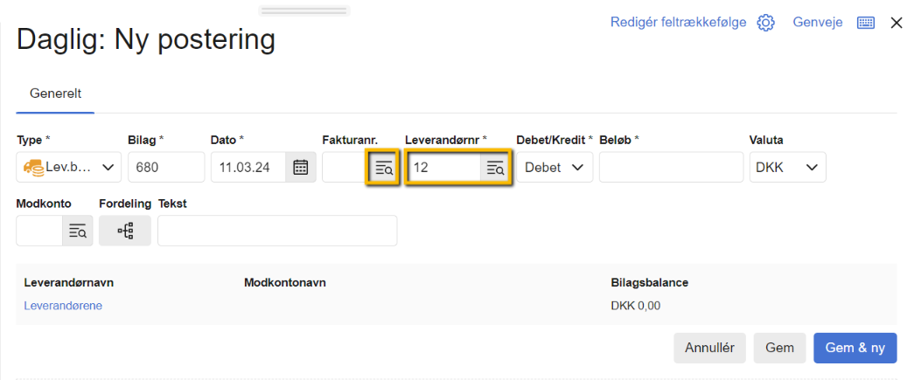Image resolution: width=914 pixels, height=380 pixels.
Task: Open the Dato calendar picker
Action: [300, 168]
